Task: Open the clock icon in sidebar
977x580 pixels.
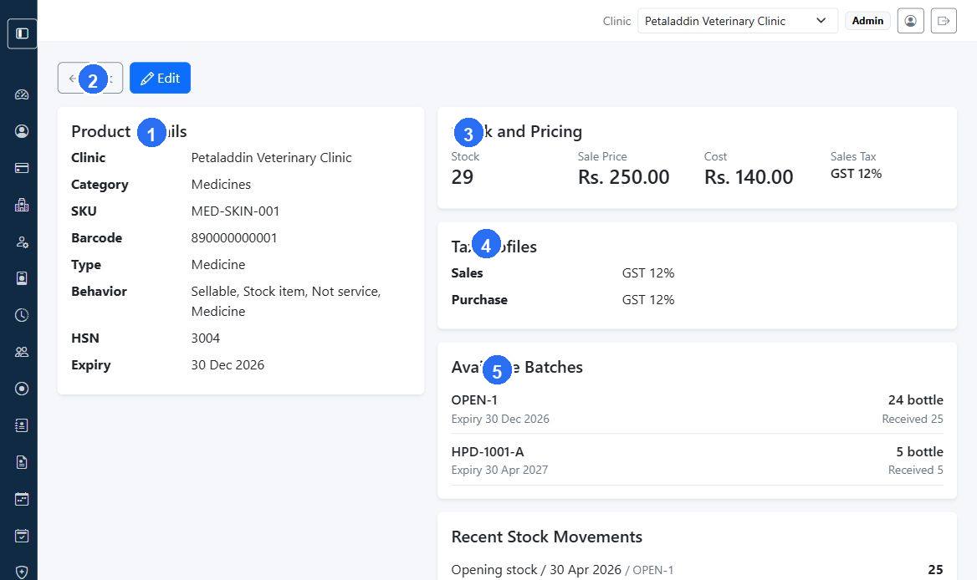Action: [22, 315]
